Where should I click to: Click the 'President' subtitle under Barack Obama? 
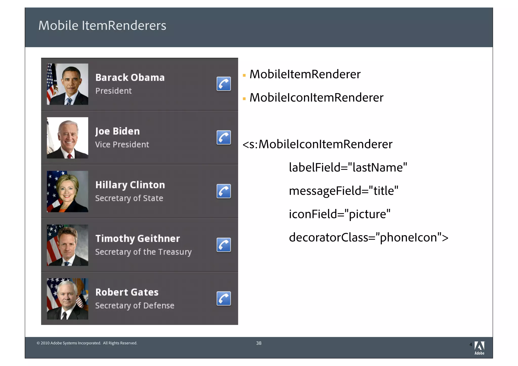point(114,91)
